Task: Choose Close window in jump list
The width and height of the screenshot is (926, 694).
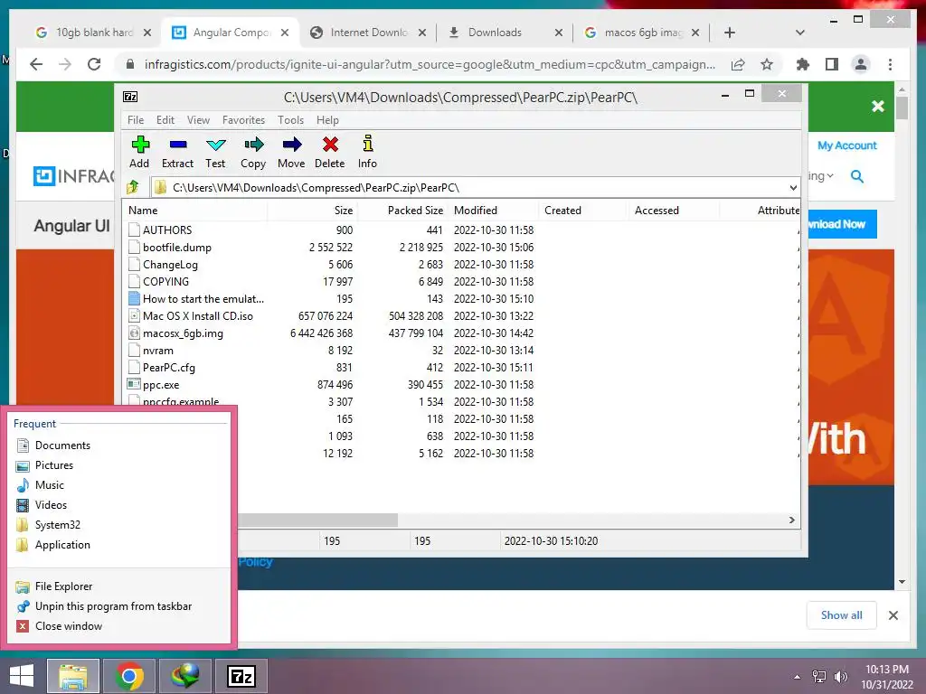Action: (118, 626)
